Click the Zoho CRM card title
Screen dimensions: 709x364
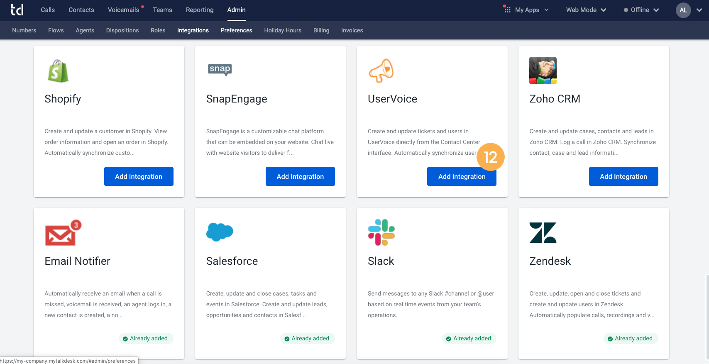click(555, 99)
